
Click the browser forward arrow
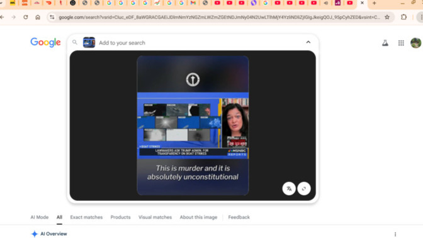13,17
